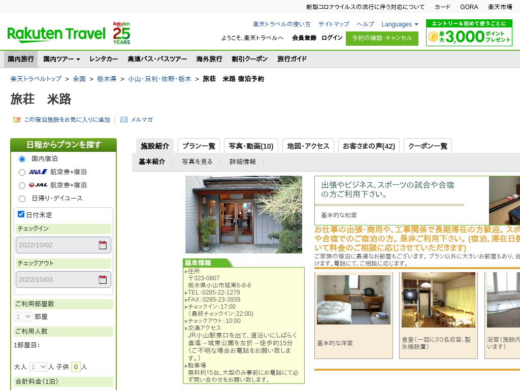
Task: Click the 基本的な洋室 room thumbnail
Action: 353,300
